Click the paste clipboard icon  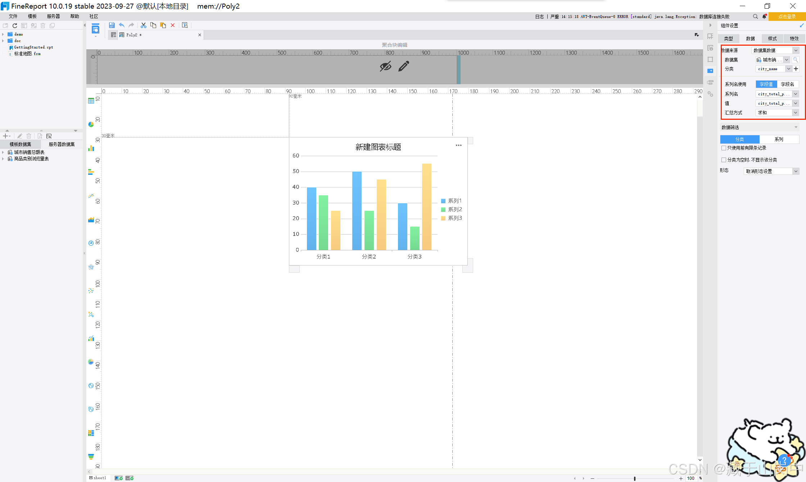coord(163,25)
